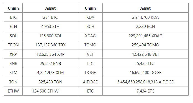
Task: Click the TRON chain cell
Action: pos(13,45)
